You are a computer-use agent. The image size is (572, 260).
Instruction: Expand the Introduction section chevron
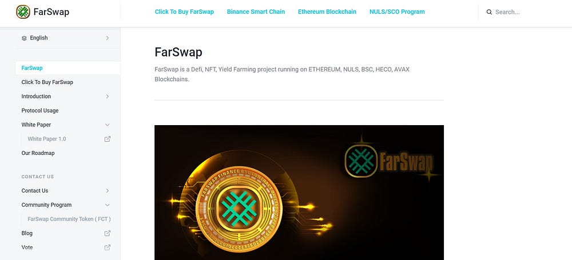[108, 97]
